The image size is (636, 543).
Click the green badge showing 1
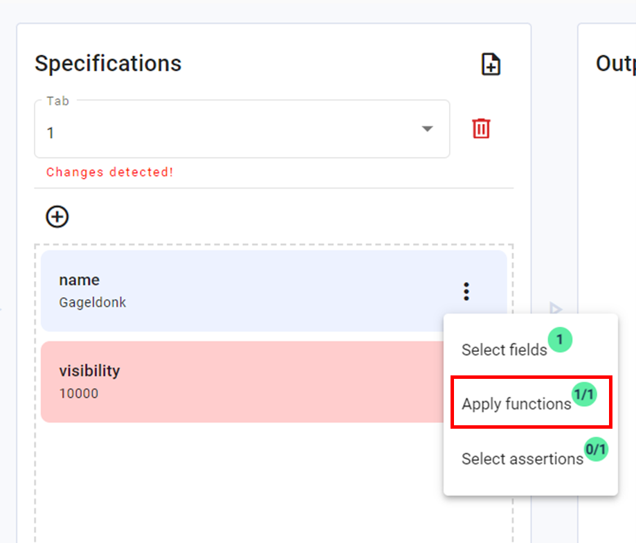tap(560, 340)
